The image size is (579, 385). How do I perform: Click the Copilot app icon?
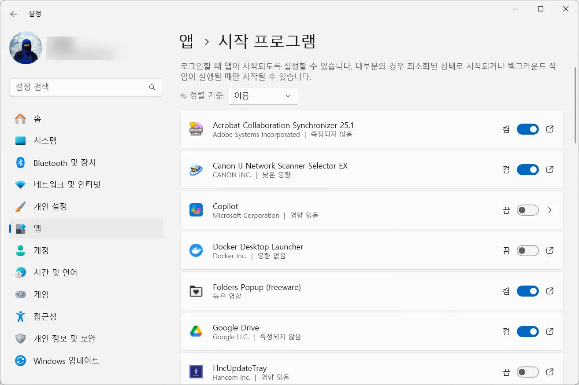pos(196,210)
